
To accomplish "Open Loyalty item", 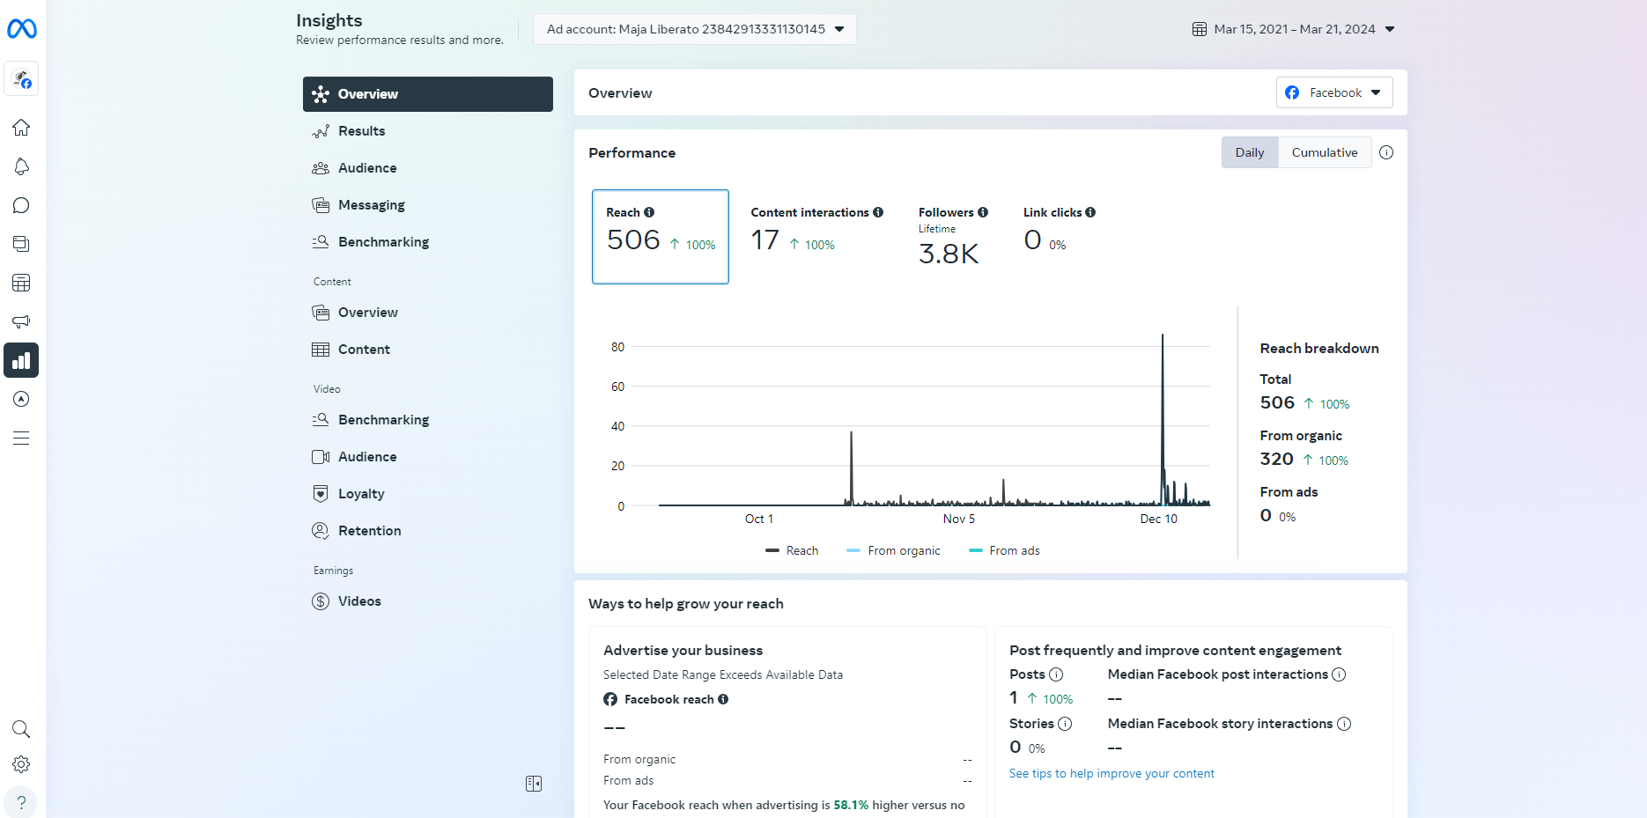I will [428, 494].
